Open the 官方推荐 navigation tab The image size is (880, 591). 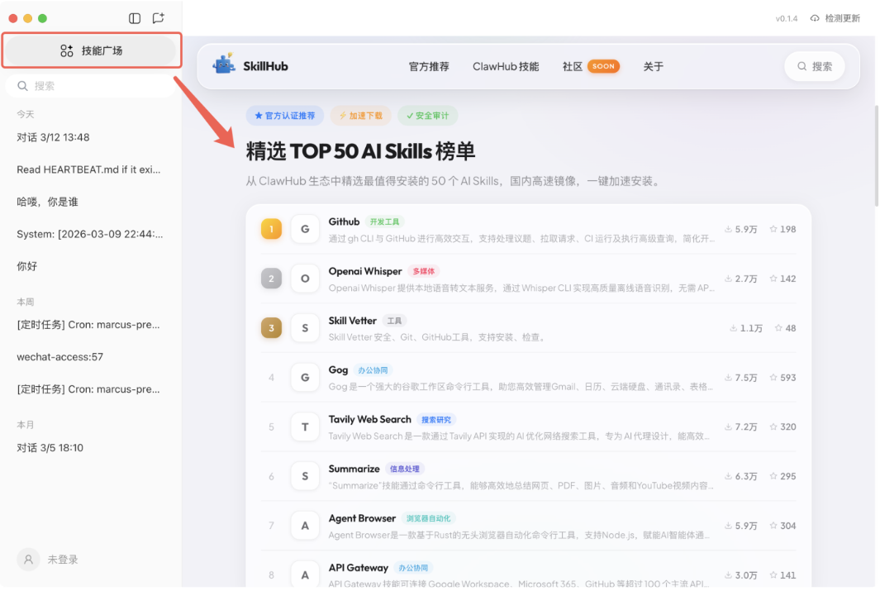point(429,66)
